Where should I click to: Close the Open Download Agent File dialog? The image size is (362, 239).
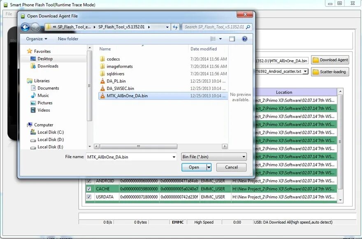point(245,14)
